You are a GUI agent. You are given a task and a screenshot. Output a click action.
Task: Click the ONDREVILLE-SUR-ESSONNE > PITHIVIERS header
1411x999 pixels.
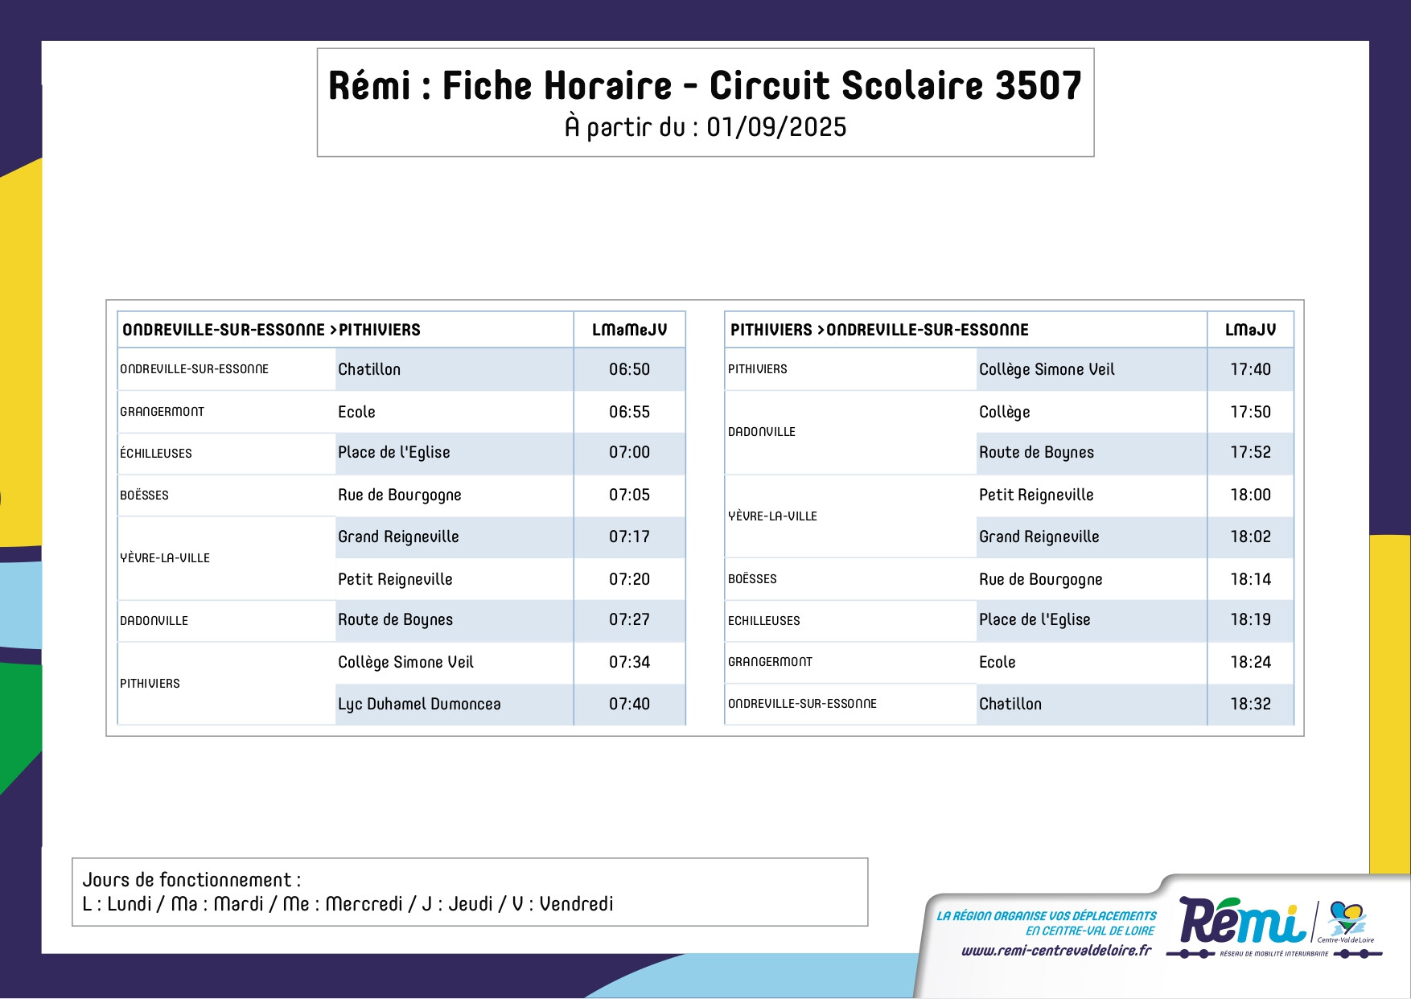(271, 330)
